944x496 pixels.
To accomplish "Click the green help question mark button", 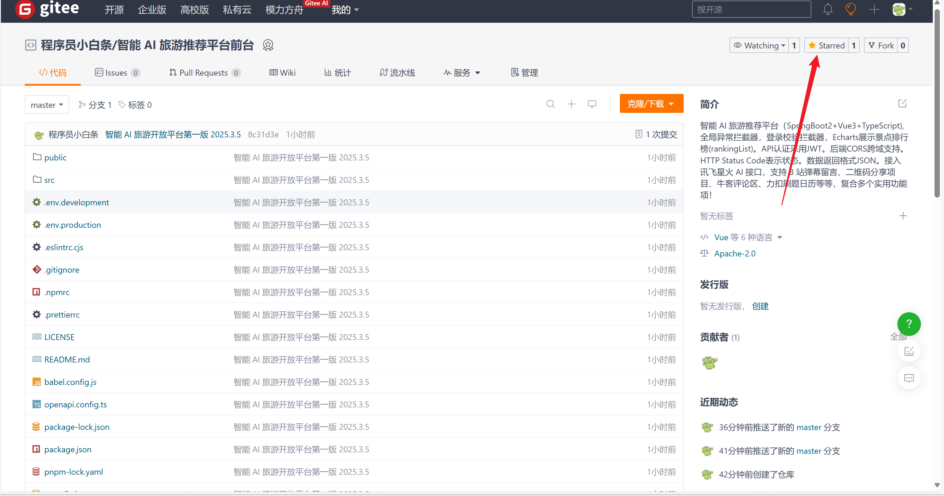I will point(909,324).
